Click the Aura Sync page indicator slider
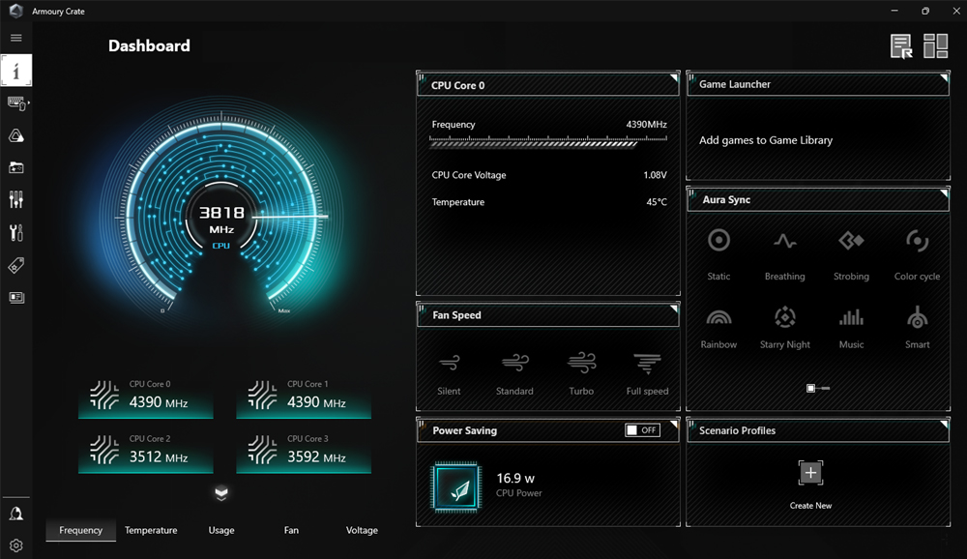967x559 pixels. [x=818, y=388]
